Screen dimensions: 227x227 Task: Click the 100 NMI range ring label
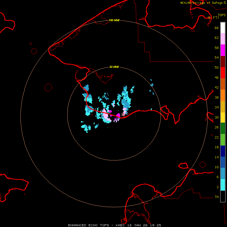pos(114,20)
